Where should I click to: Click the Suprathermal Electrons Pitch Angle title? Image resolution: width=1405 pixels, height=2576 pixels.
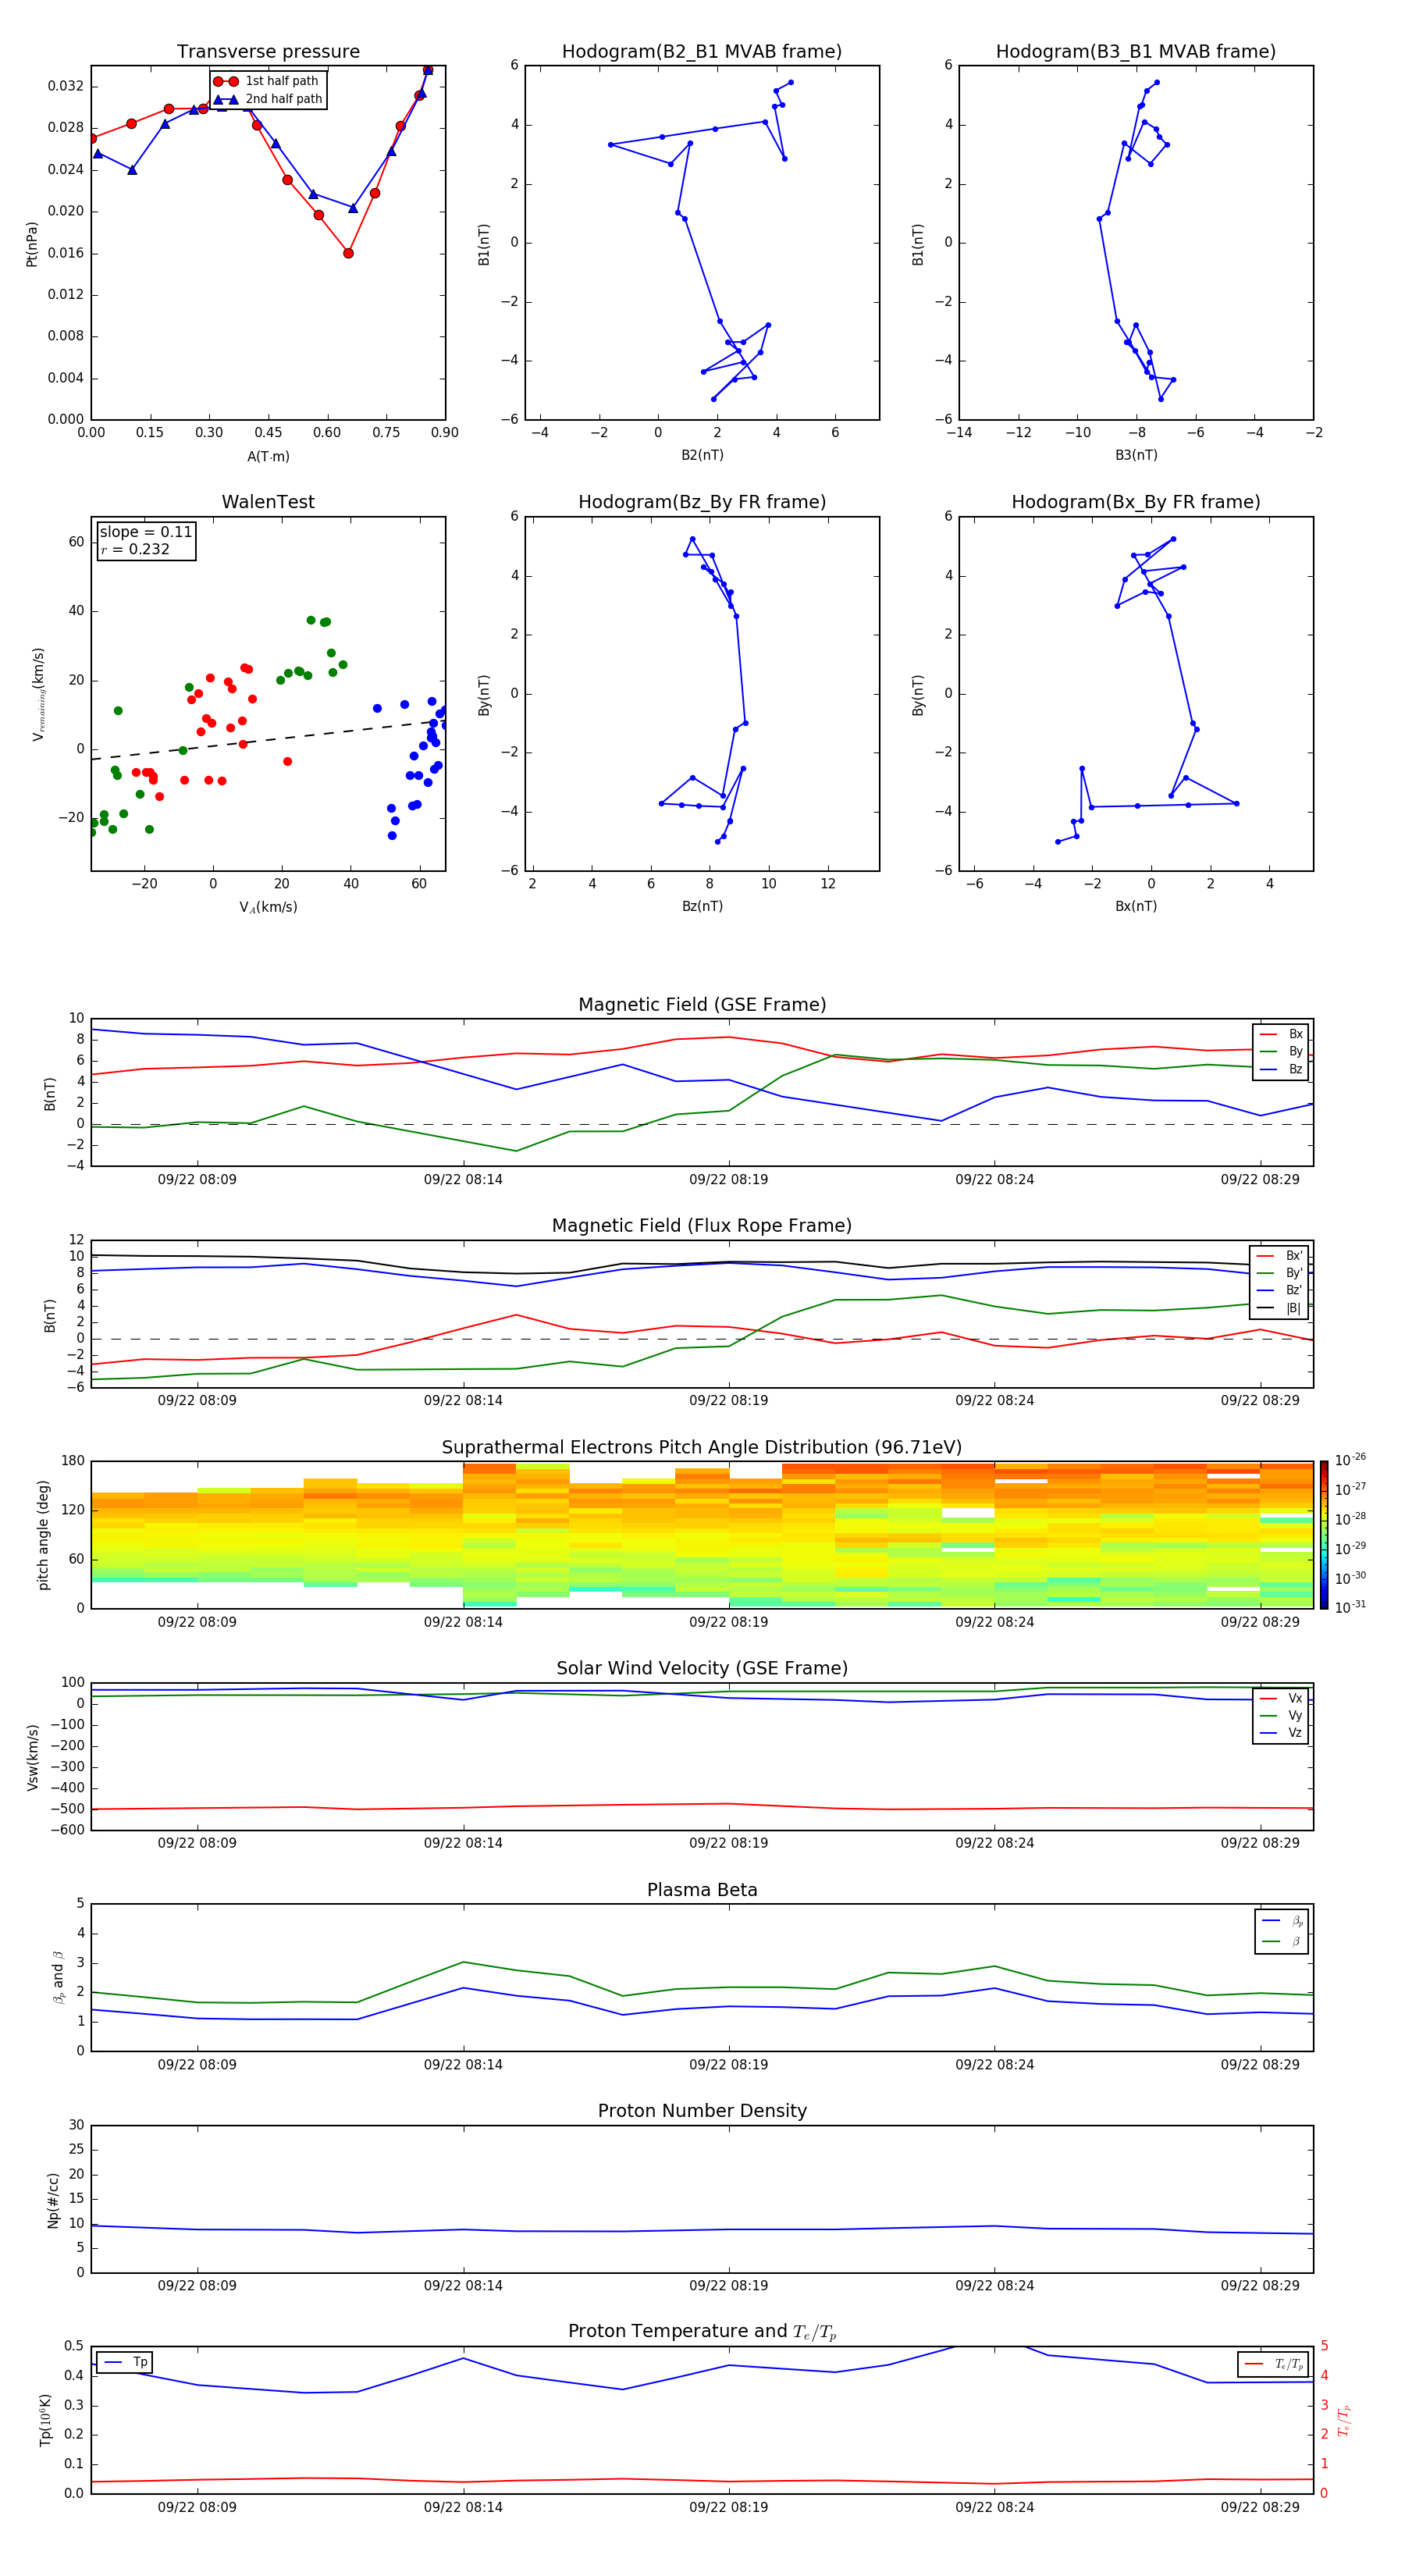click(702, 1448)
